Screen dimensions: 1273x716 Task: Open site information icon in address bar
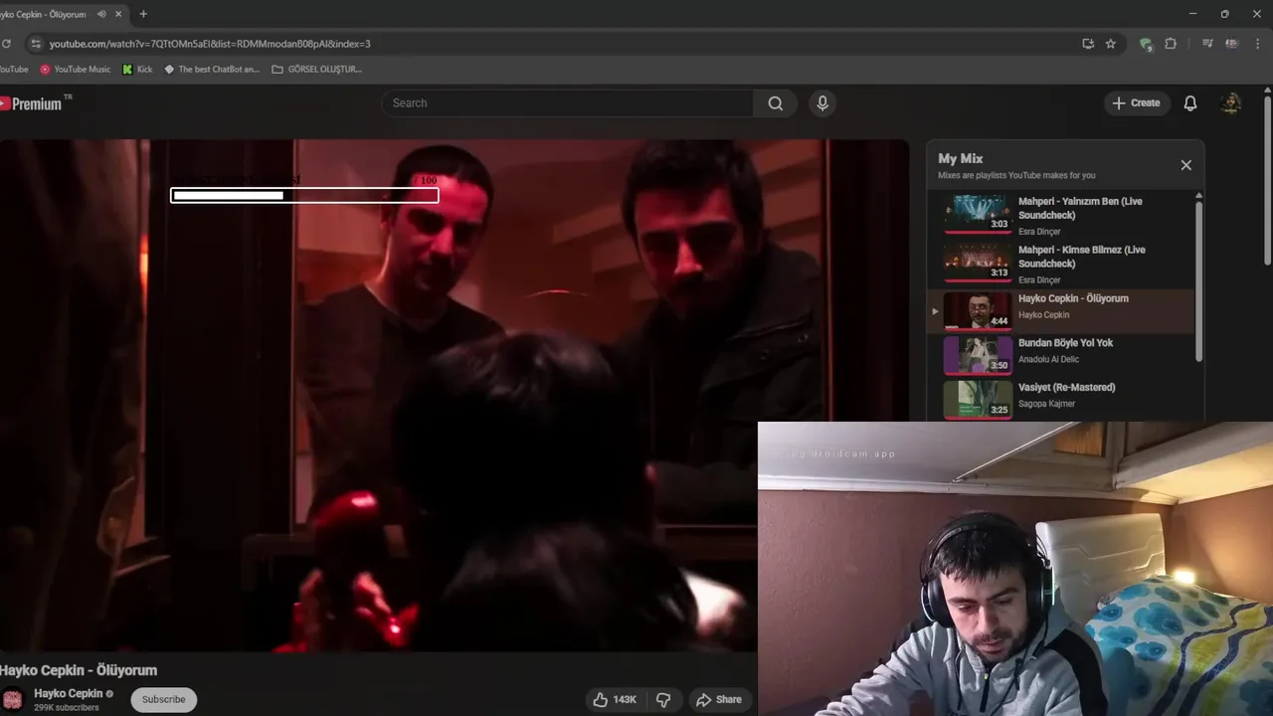tap(36, 44)
